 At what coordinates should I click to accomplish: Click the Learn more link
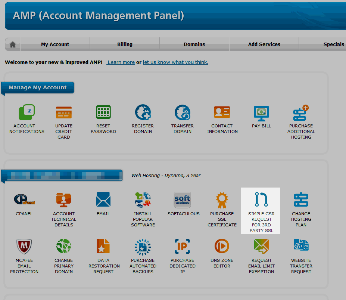click(x=121, y=62)
